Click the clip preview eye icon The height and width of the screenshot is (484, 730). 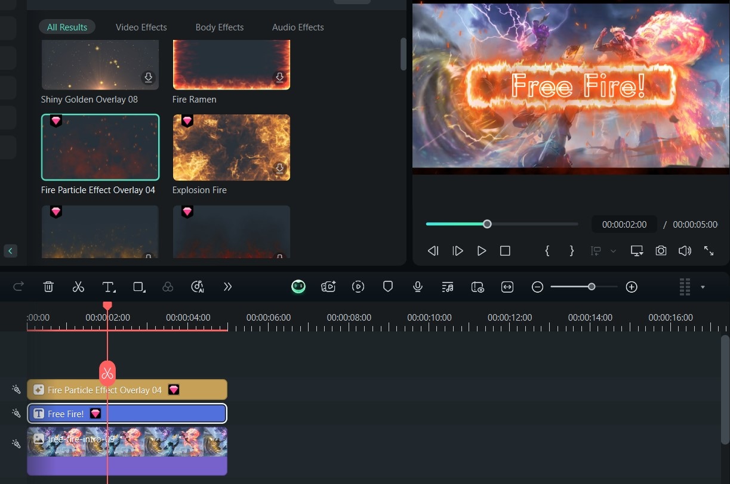(478, 287)
